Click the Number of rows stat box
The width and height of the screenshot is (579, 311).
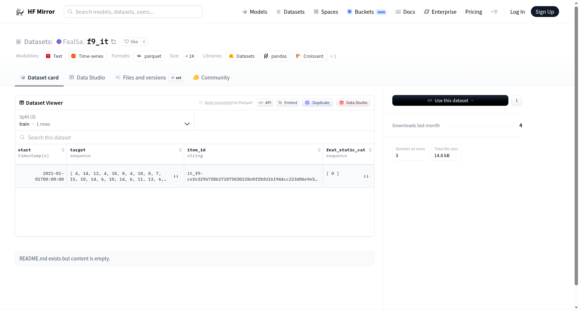click(410, 152)
